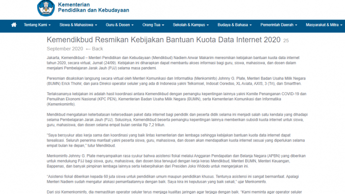Viewport: 345px width, 194px height.
Task: Click the paragraph starting Menkominfo Johnny G. Plate
Action: (176, 161)
